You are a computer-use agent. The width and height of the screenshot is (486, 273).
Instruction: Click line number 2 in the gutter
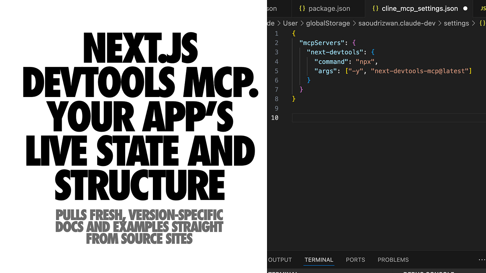tap(276, 43)
